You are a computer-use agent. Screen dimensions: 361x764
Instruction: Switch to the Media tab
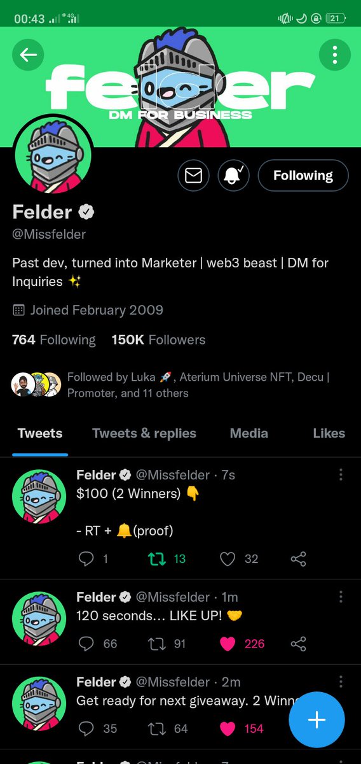point(249,434)
